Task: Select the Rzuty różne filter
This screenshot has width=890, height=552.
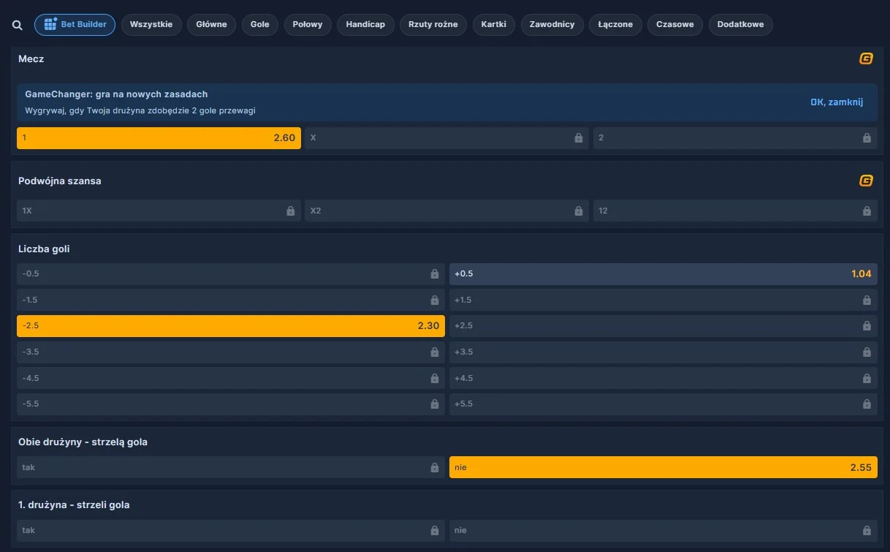Action: coord(433,24)
